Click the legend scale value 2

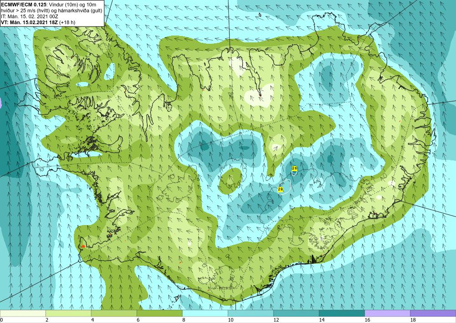point(47,320)
